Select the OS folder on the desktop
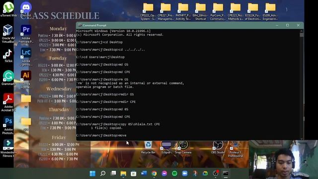Screen dimensions: 318x179 click(x=26, y=100)
